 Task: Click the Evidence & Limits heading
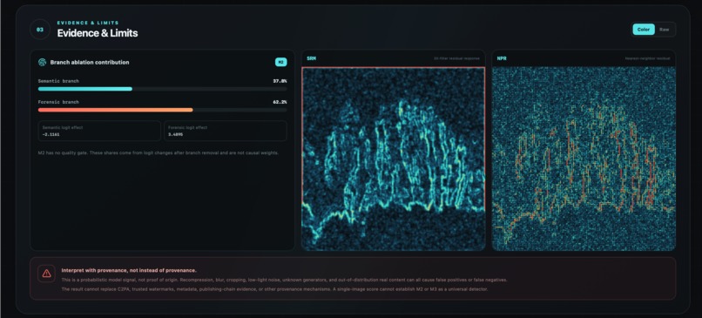(x=98, y=33)
